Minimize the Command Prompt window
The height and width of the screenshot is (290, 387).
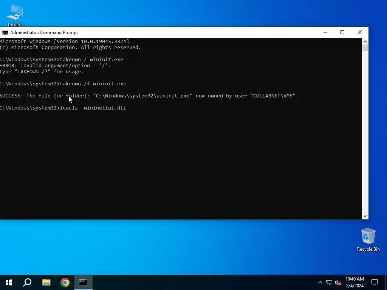pyautogui.click(x=325, y=32)
